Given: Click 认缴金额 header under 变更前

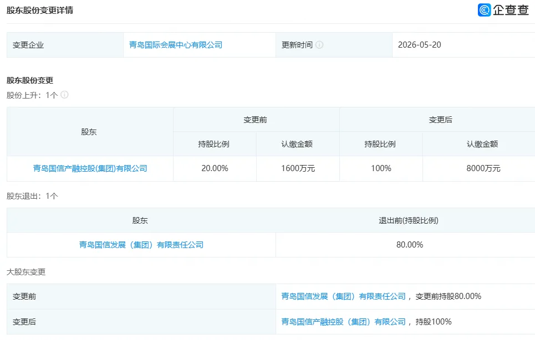Looking at the screenshot, I should pos(297,144).
